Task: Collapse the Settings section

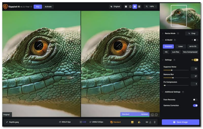Action: (x=163, y=60)
